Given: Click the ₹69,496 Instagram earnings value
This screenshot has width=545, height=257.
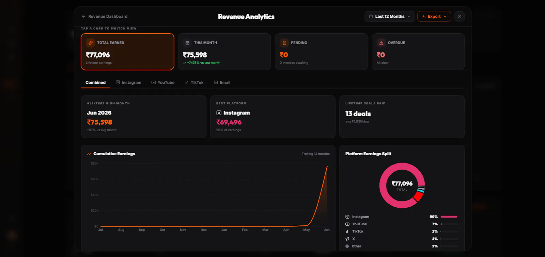Looking at the screenshot, I should 229,122.
